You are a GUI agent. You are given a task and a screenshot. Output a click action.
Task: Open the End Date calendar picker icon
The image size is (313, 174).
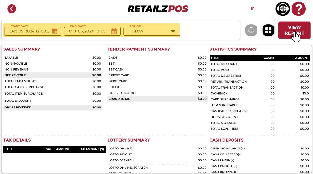(114, 31)
